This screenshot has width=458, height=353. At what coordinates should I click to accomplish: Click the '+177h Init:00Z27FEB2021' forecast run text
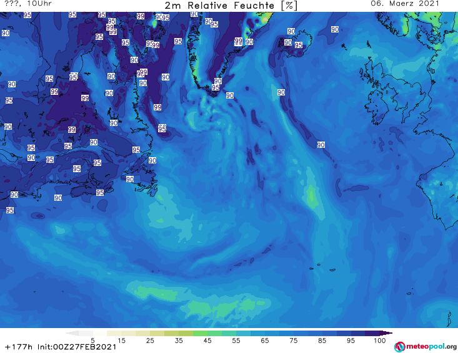point(61,347)
